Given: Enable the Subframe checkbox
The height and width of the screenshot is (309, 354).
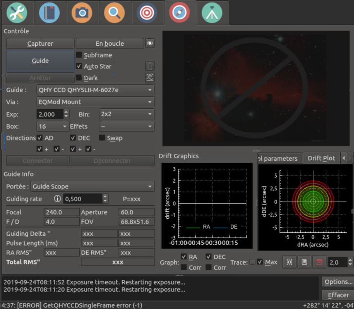Looking at the screenshot, I should [79, 55].
